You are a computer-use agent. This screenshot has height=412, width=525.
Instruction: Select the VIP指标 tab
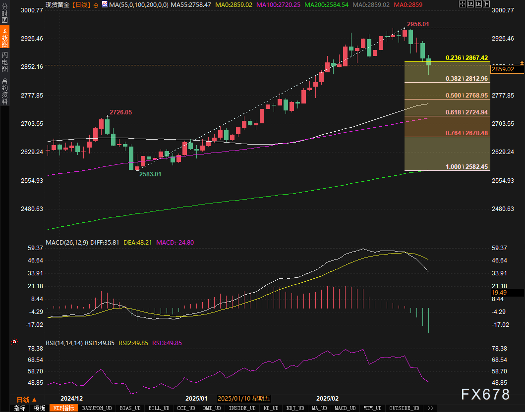[x=63, y=408]
